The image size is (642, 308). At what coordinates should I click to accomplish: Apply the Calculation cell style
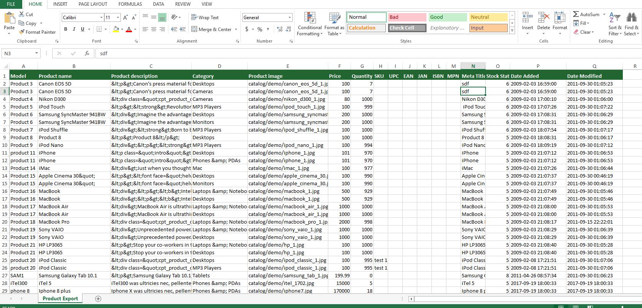(367, 28)
